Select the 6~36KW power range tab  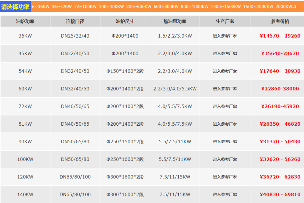tap(40, 6)
